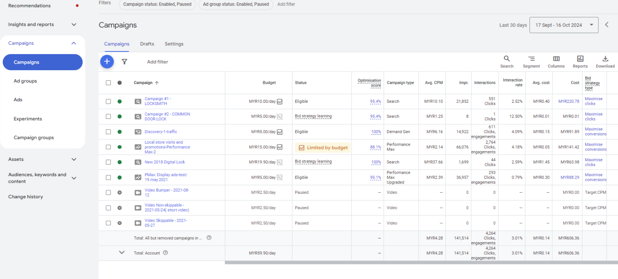Expand the Insights and reports section

click(x=74, y=24)
